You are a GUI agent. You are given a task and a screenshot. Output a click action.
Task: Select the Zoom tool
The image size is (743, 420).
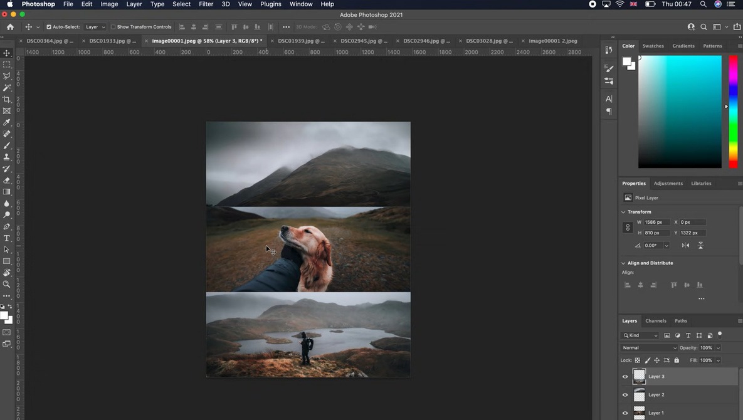[7, 285]
